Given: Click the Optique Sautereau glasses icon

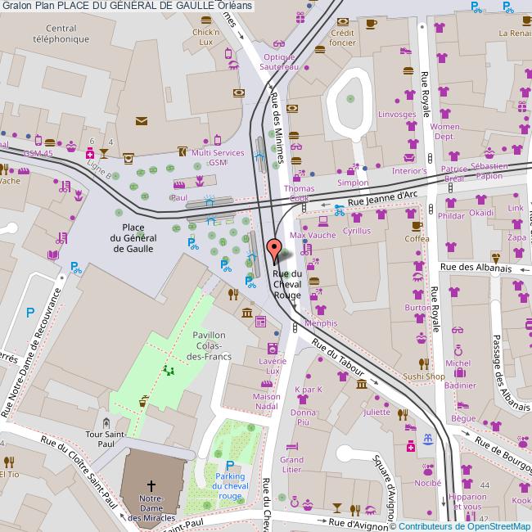Looking at the screenshot, I should [278, 45].
